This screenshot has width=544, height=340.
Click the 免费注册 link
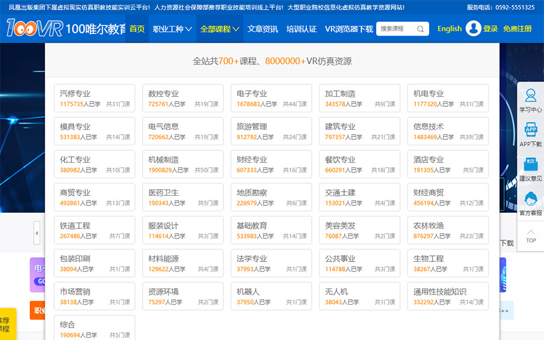click(518, 29)
